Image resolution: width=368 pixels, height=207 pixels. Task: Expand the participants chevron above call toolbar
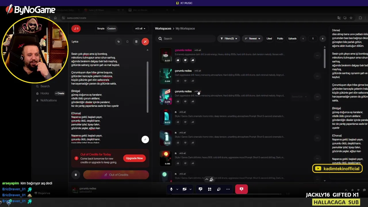[x=206, y=179]
